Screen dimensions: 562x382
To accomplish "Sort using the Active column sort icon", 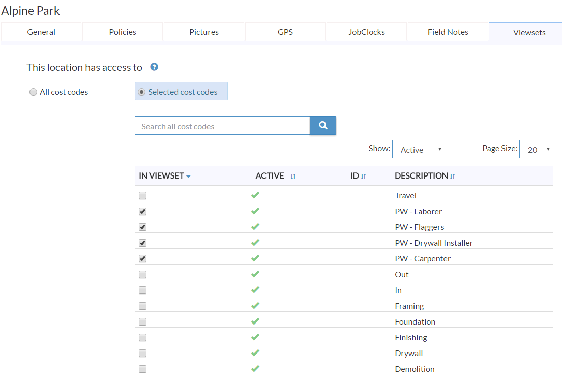I will click(293, 176).
